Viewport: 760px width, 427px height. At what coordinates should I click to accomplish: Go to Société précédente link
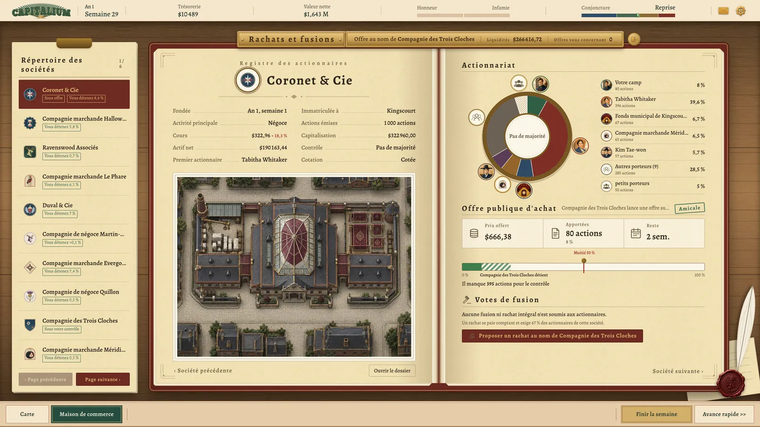pos(203,371)
